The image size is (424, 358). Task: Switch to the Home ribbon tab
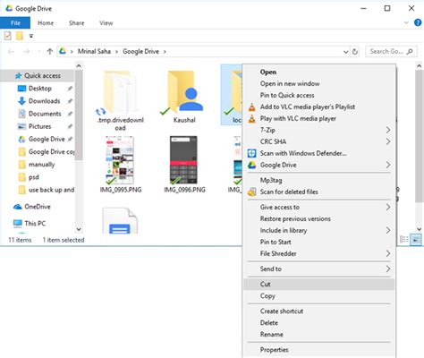[x=46, y=23]
